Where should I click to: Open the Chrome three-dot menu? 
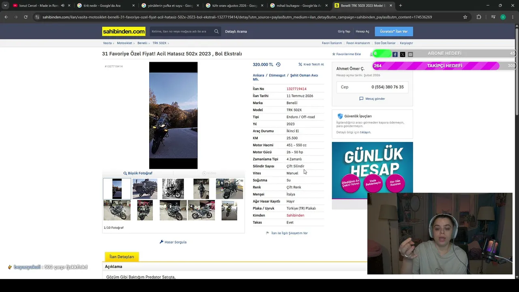pos(513,17)
